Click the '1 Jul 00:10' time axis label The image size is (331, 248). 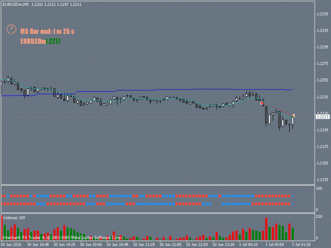coord(248,244)
